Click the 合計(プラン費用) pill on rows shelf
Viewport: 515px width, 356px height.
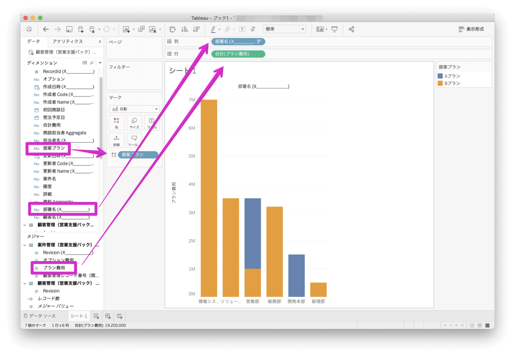pos(238,54)
